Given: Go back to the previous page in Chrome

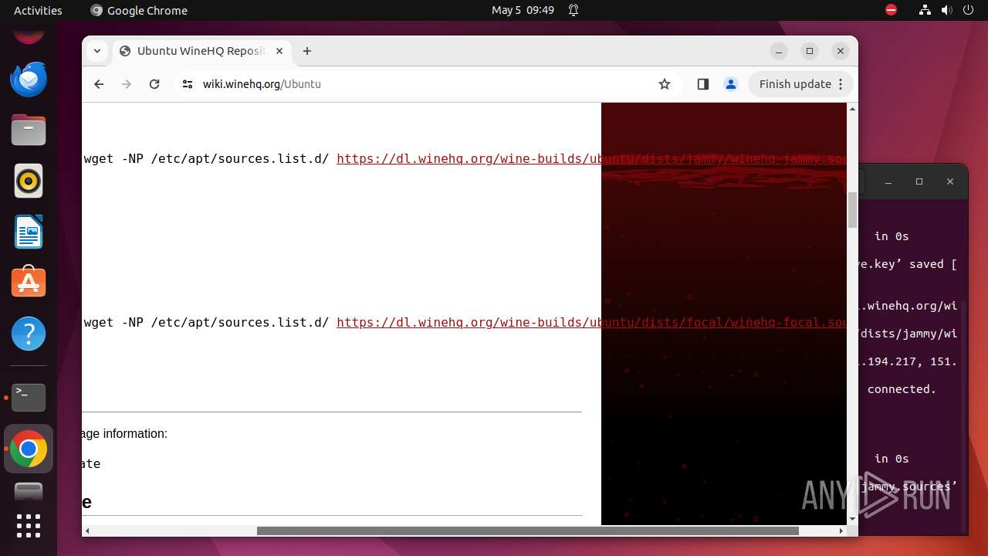Looking at the screenshot, I should [99, 84].
